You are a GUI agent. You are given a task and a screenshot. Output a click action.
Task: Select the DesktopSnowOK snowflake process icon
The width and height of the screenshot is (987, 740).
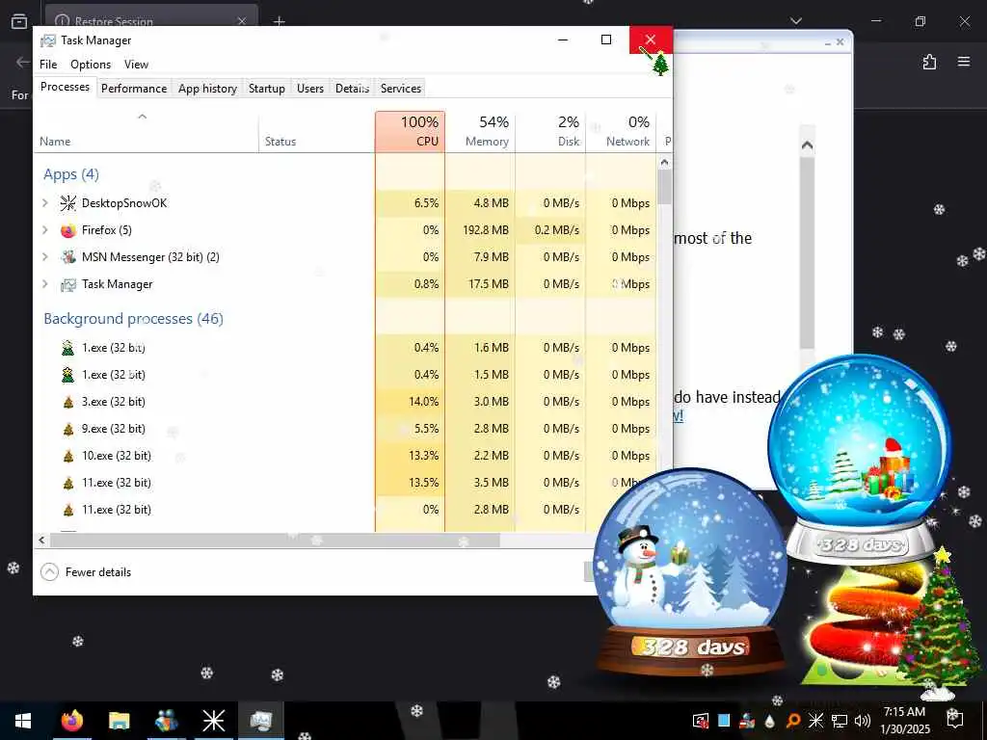point(68,203)
